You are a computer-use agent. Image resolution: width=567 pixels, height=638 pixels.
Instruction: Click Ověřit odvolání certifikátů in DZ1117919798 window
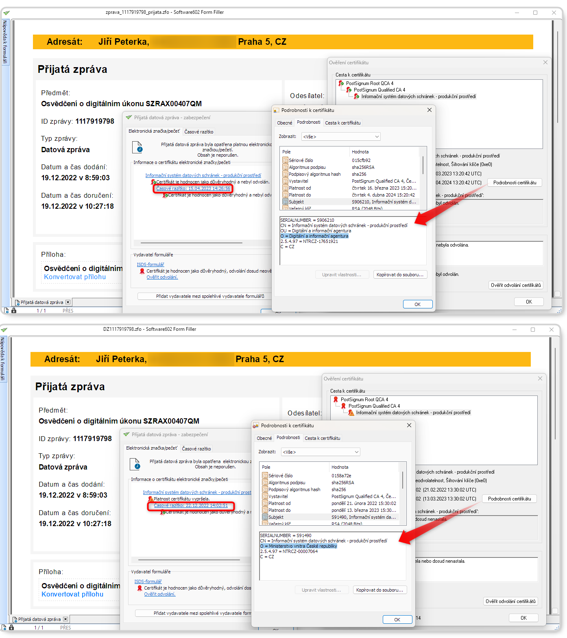510,601
